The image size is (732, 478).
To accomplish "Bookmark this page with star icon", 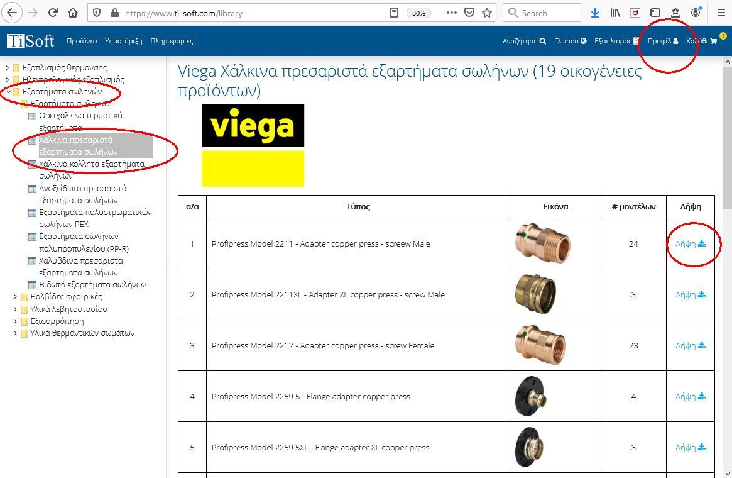I will coord(486,13).
